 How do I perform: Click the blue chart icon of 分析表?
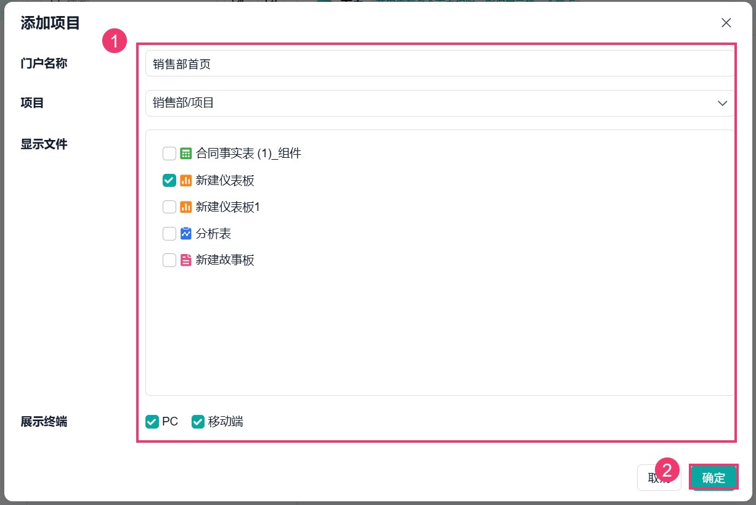point(186,234)
